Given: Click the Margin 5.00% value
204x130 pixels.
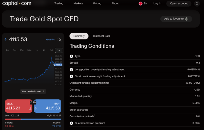Looking at the screenshot, I should 196,103.
